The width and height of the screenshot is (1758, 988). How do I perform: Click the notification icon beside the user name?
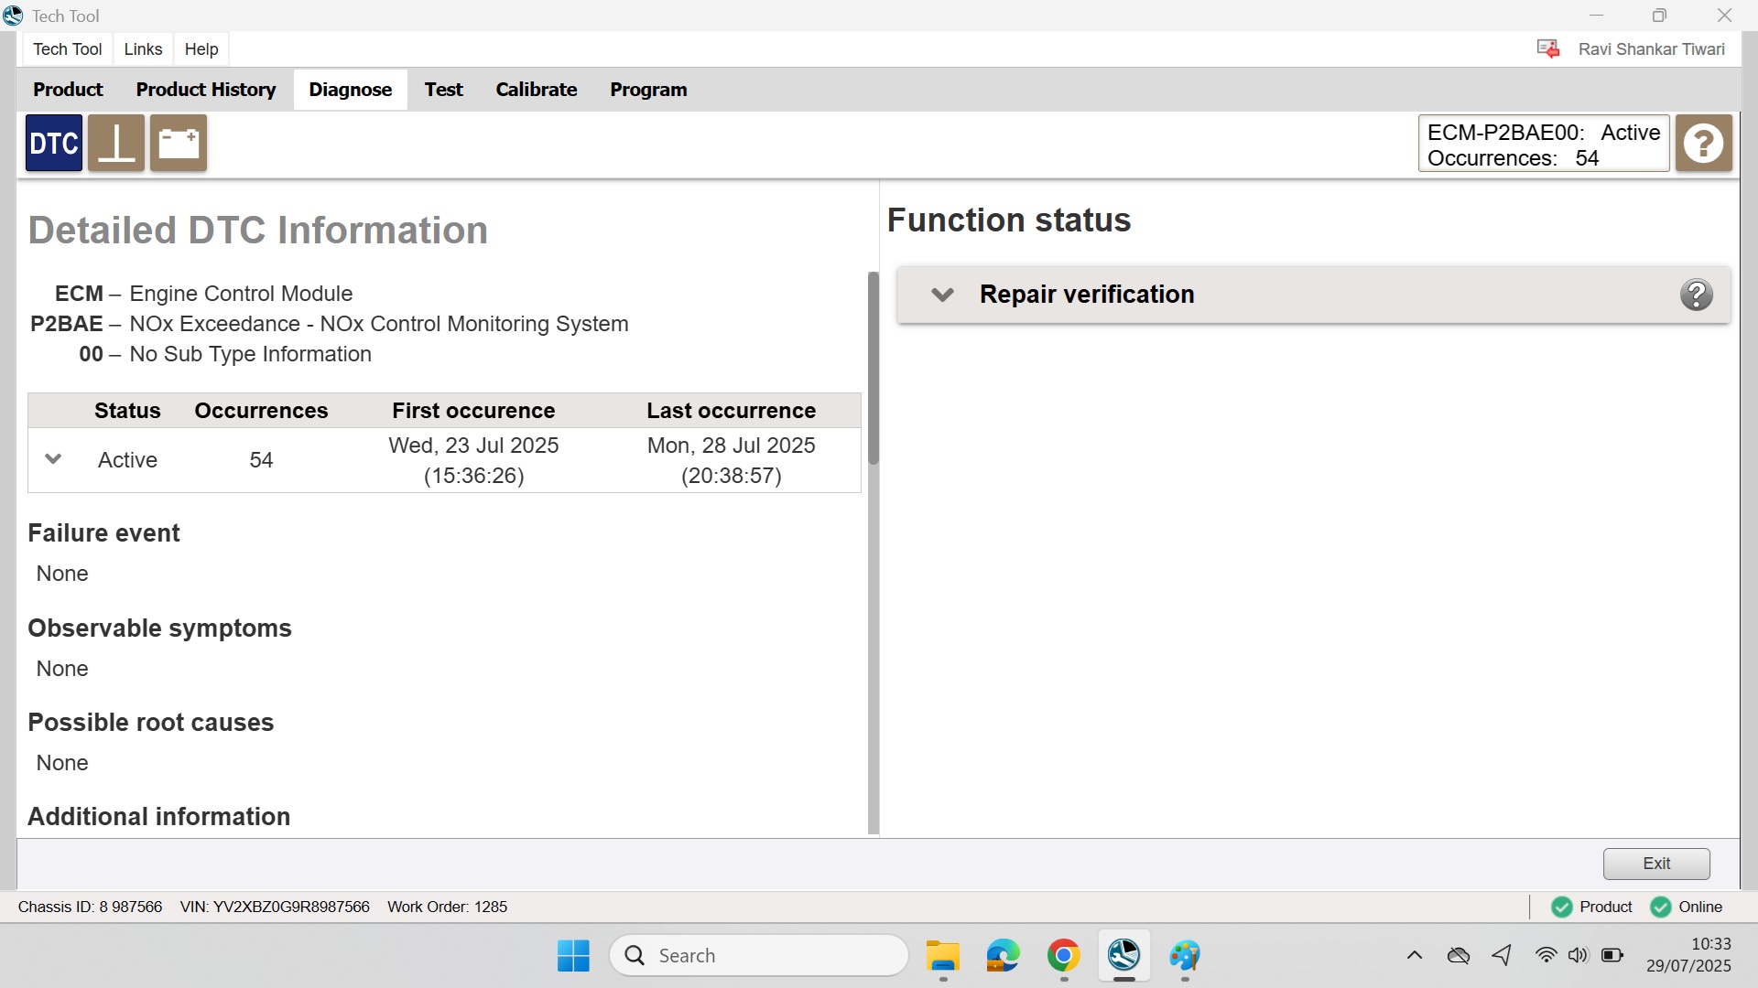click(1547, 49)
